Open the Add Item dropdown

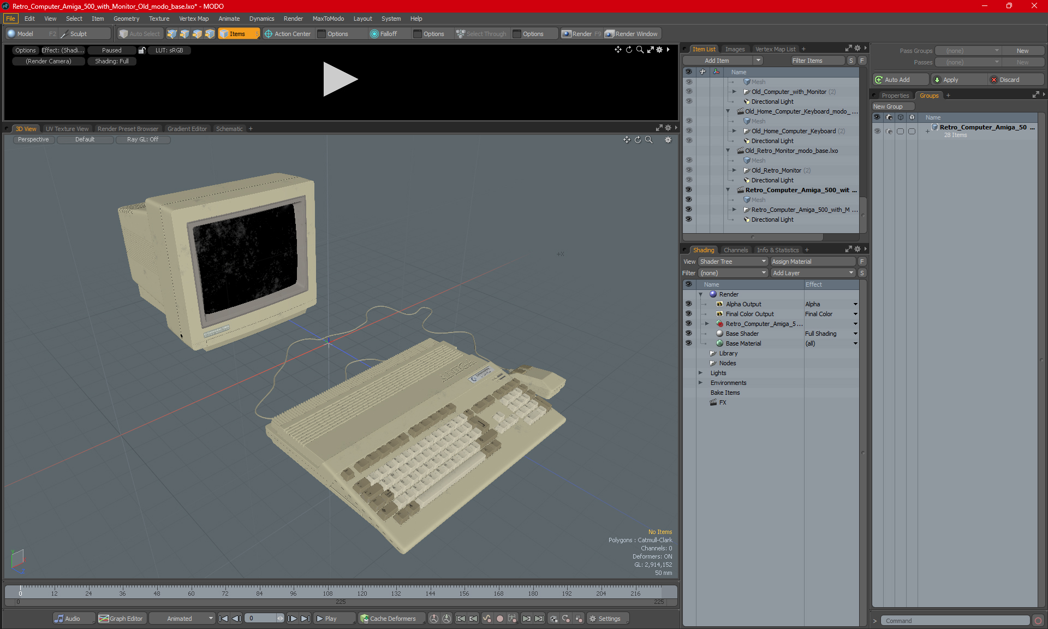[722, 61]
